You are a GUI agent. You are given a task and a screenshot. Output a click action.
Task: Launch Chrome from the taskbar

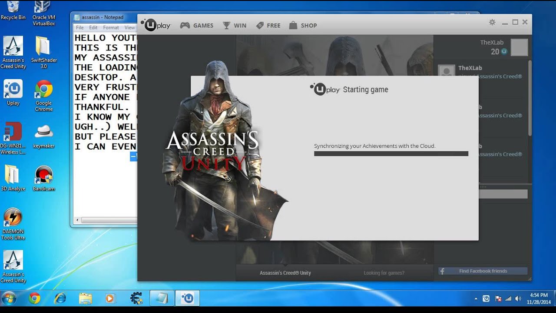pyautogui.click(x=35, y=298)
